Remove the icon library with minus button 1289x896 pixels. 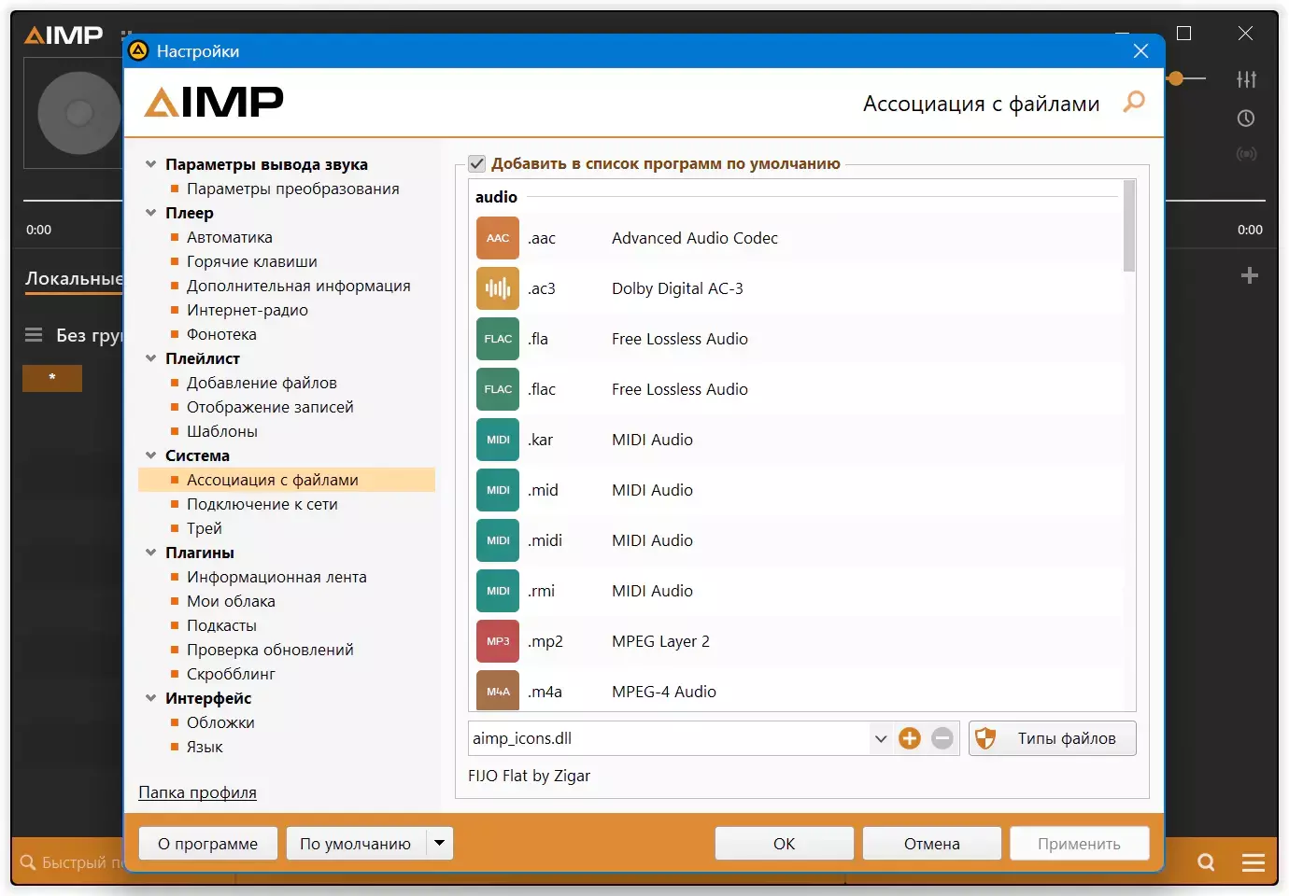pos(942,738)
